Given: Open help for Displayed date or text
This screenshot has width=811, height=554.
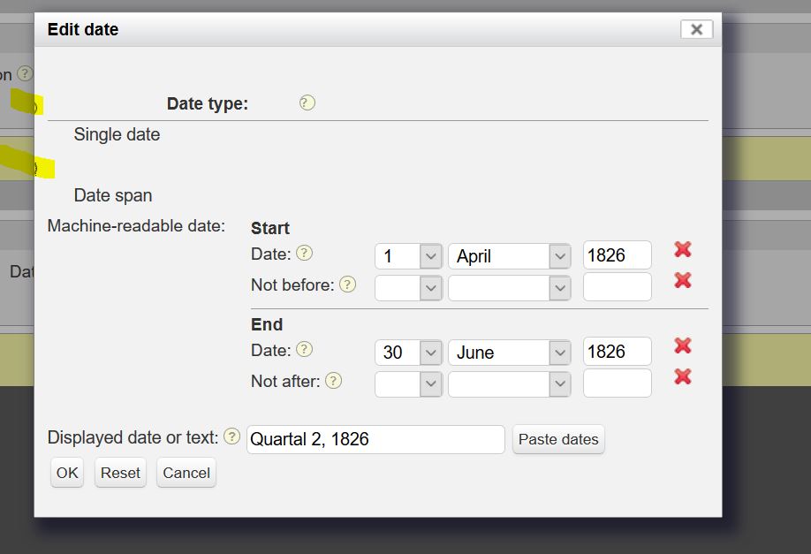Looking at the screenshot, I should pyautogui.click(x=231, y=436).
